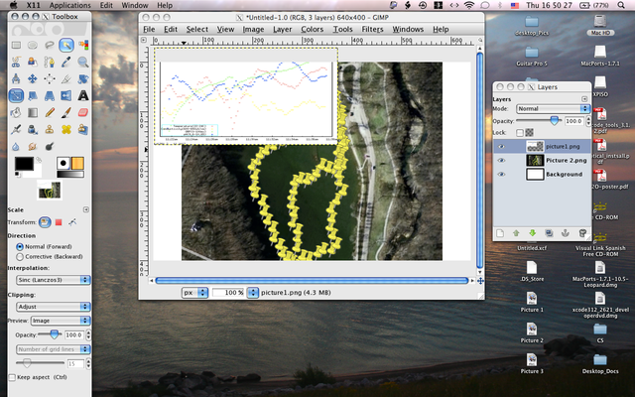Viewport: 635px width, 397px height.
Task: Click the foreground black color swatch
Action: (x=24, y=164)
